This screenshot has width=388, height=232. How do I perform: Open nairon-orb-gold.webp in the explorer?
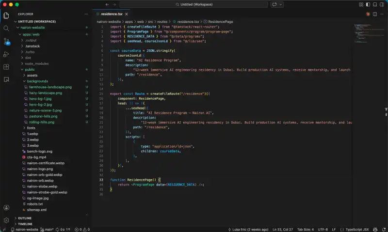click(45, 175)
